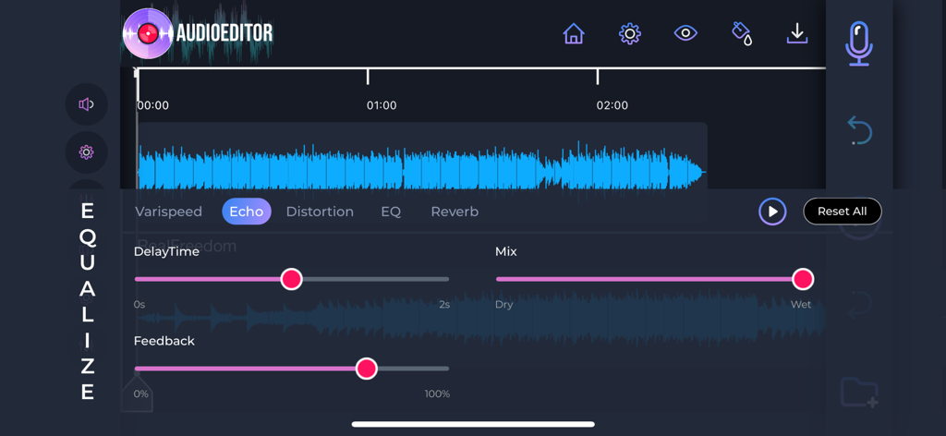
Task: Click the DelayTime slider knob
Action: tap(291, 279)
